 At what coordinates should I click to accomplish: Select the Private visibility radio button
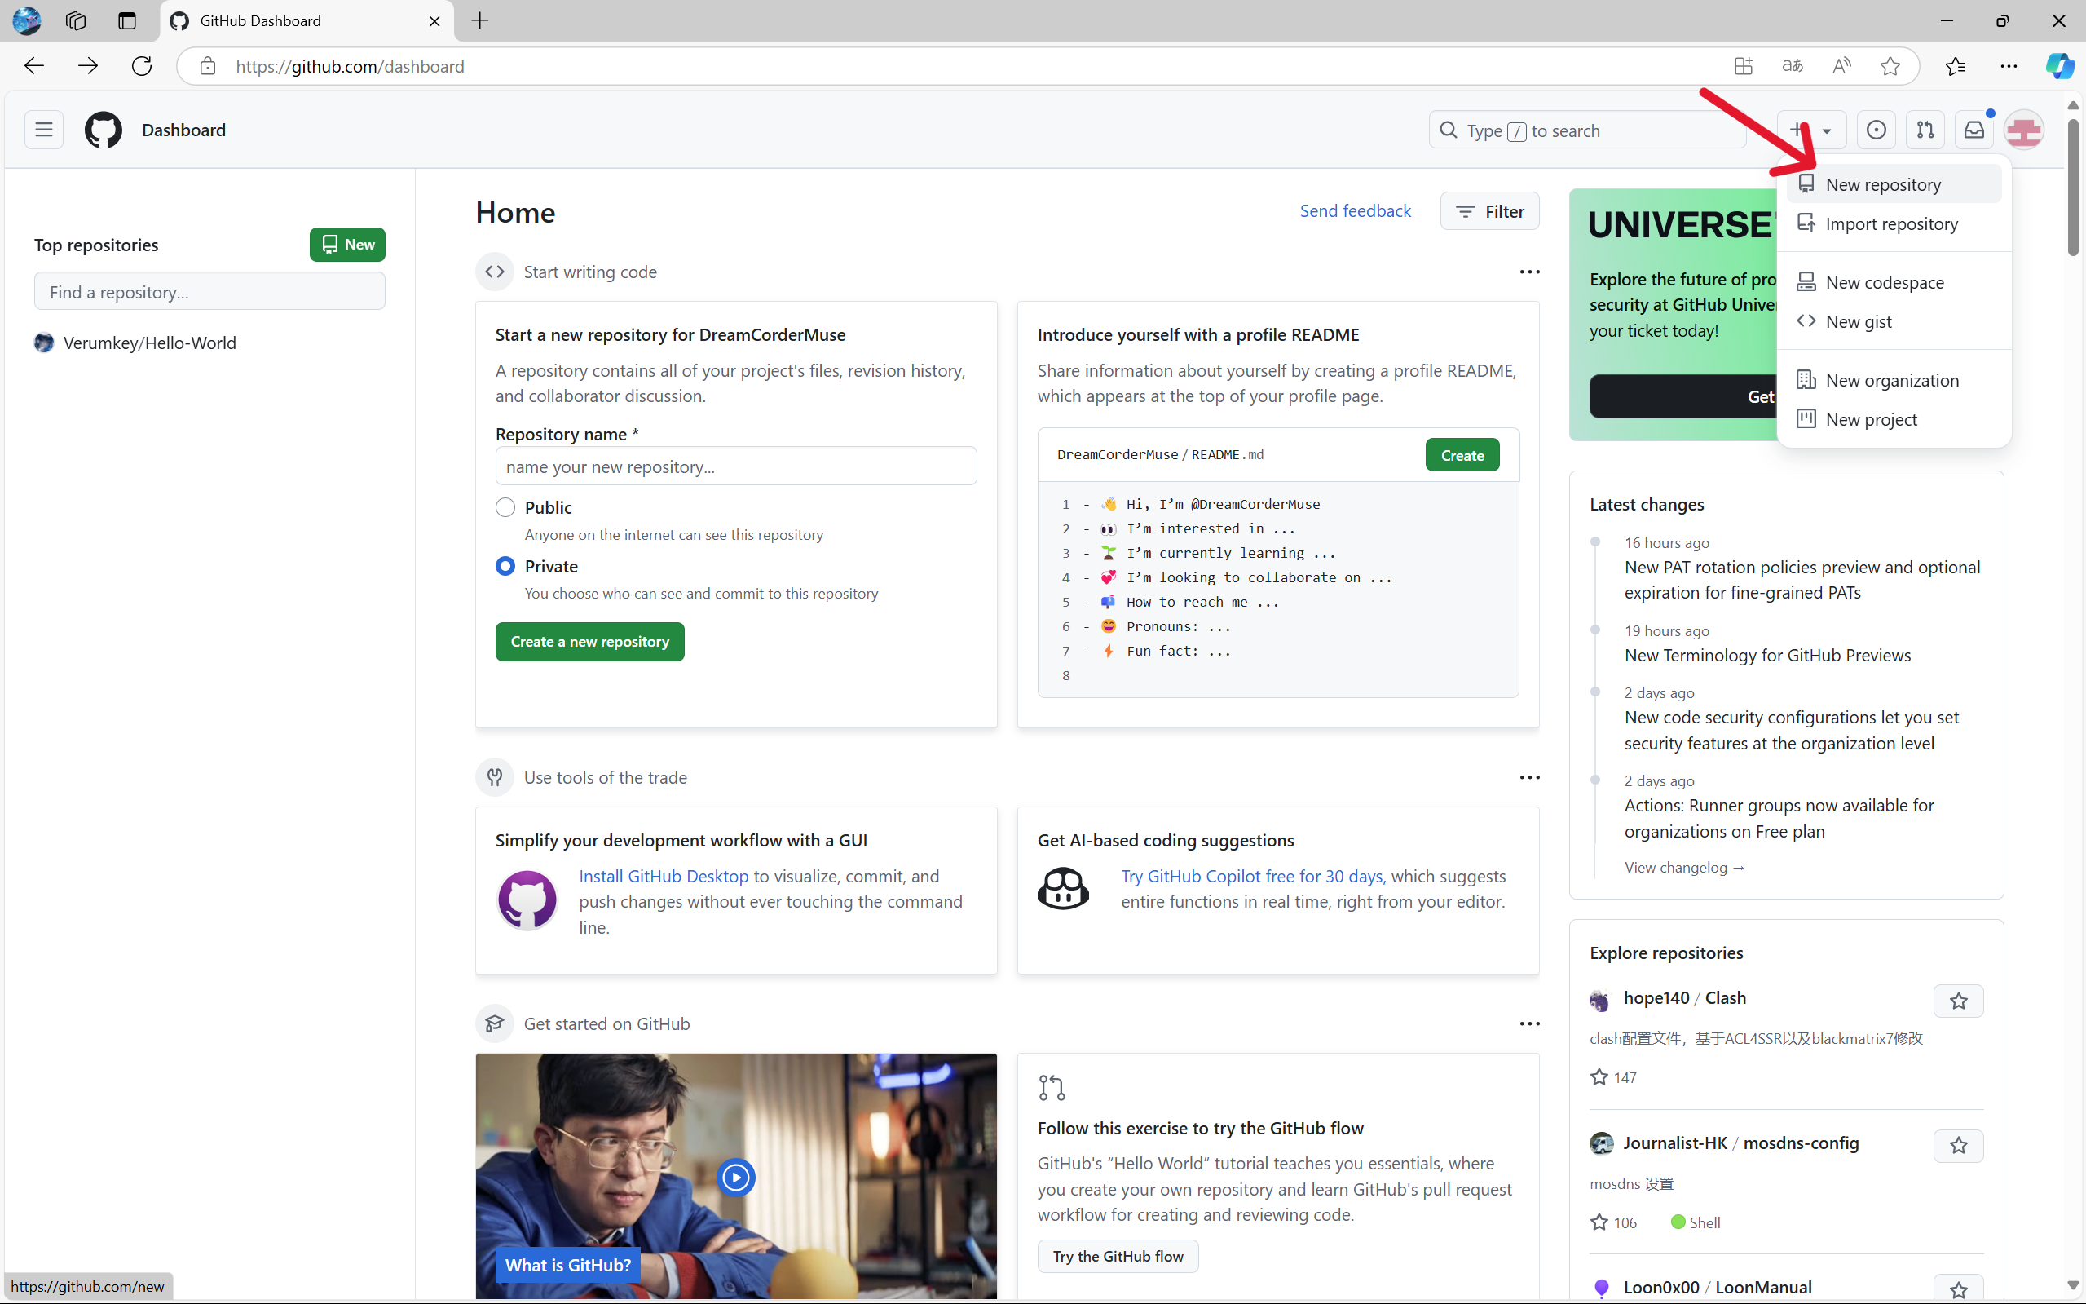pos(505,567)
